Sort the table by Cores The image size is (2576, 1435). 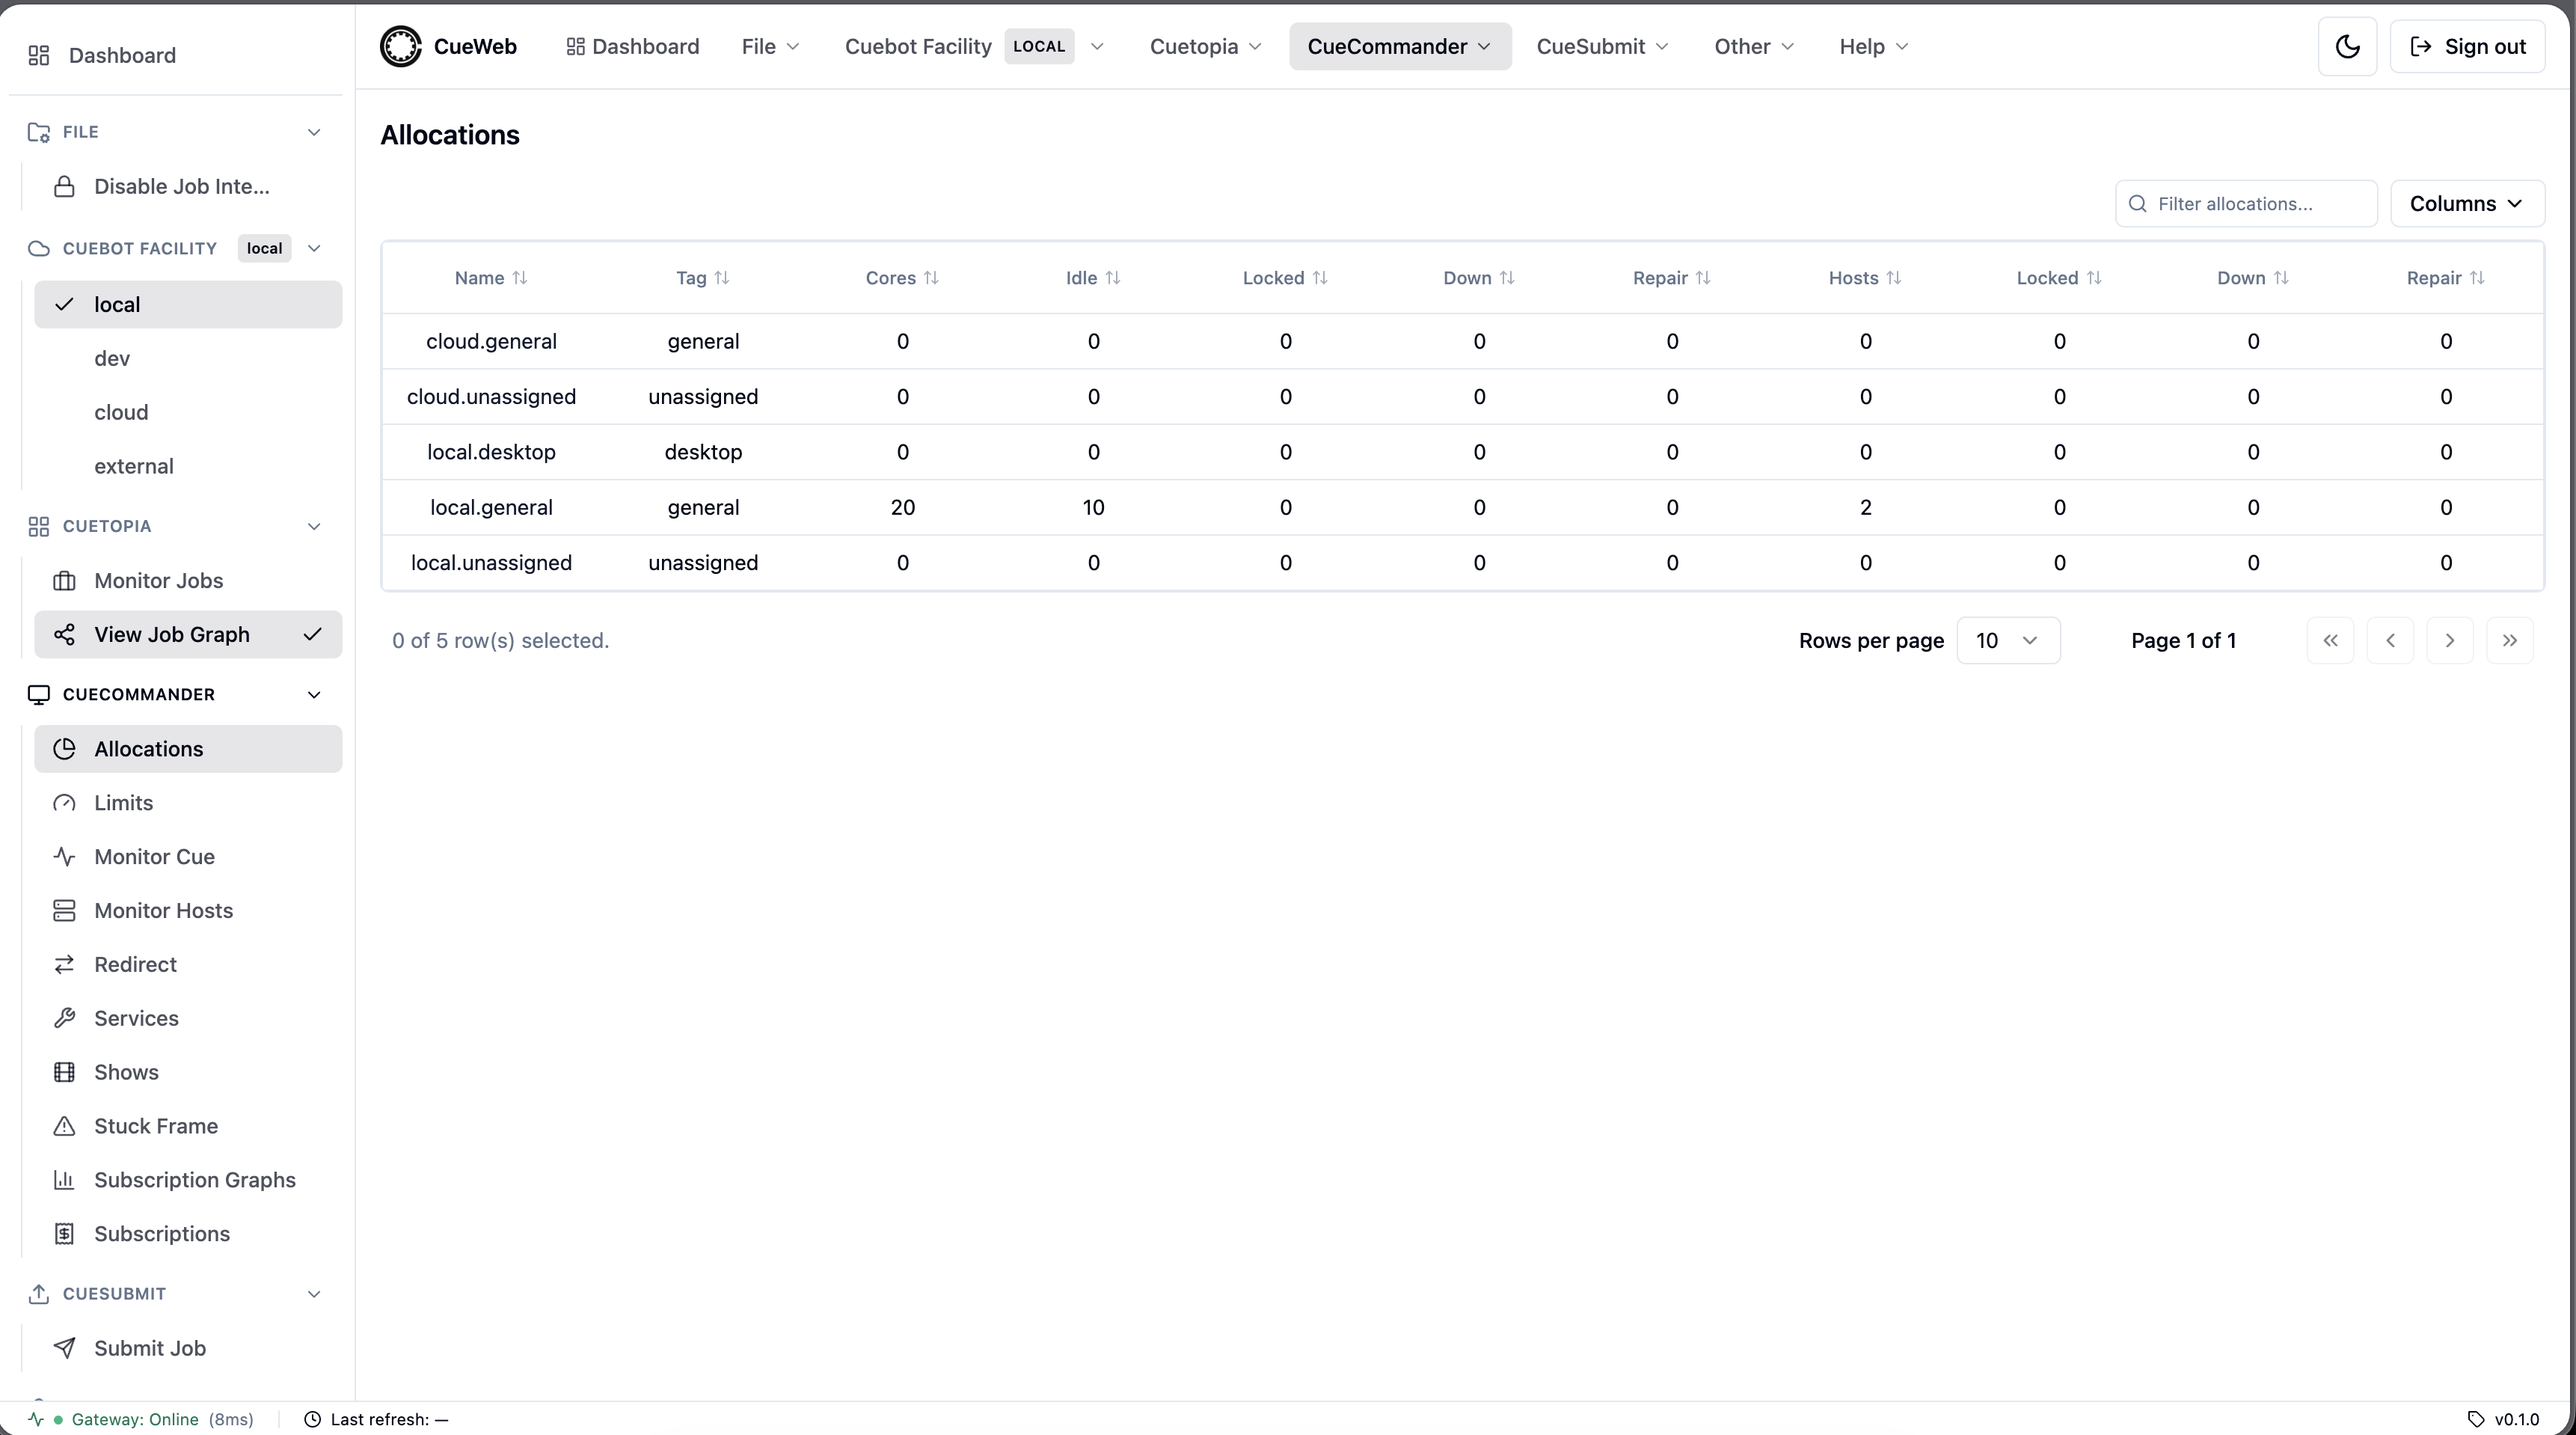click(902, 278)
